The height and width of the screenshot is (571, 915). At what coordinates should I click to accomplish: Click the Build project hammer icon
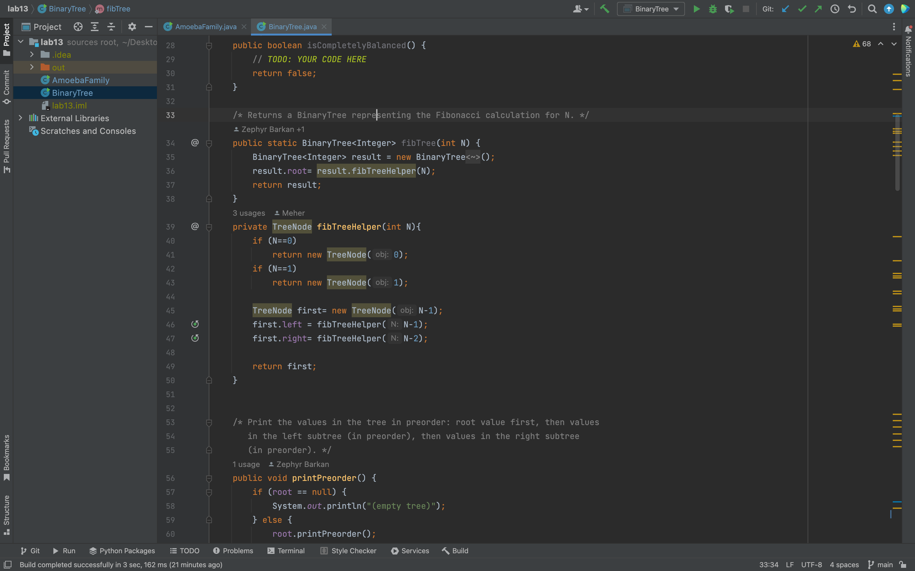tap(605, 9)
